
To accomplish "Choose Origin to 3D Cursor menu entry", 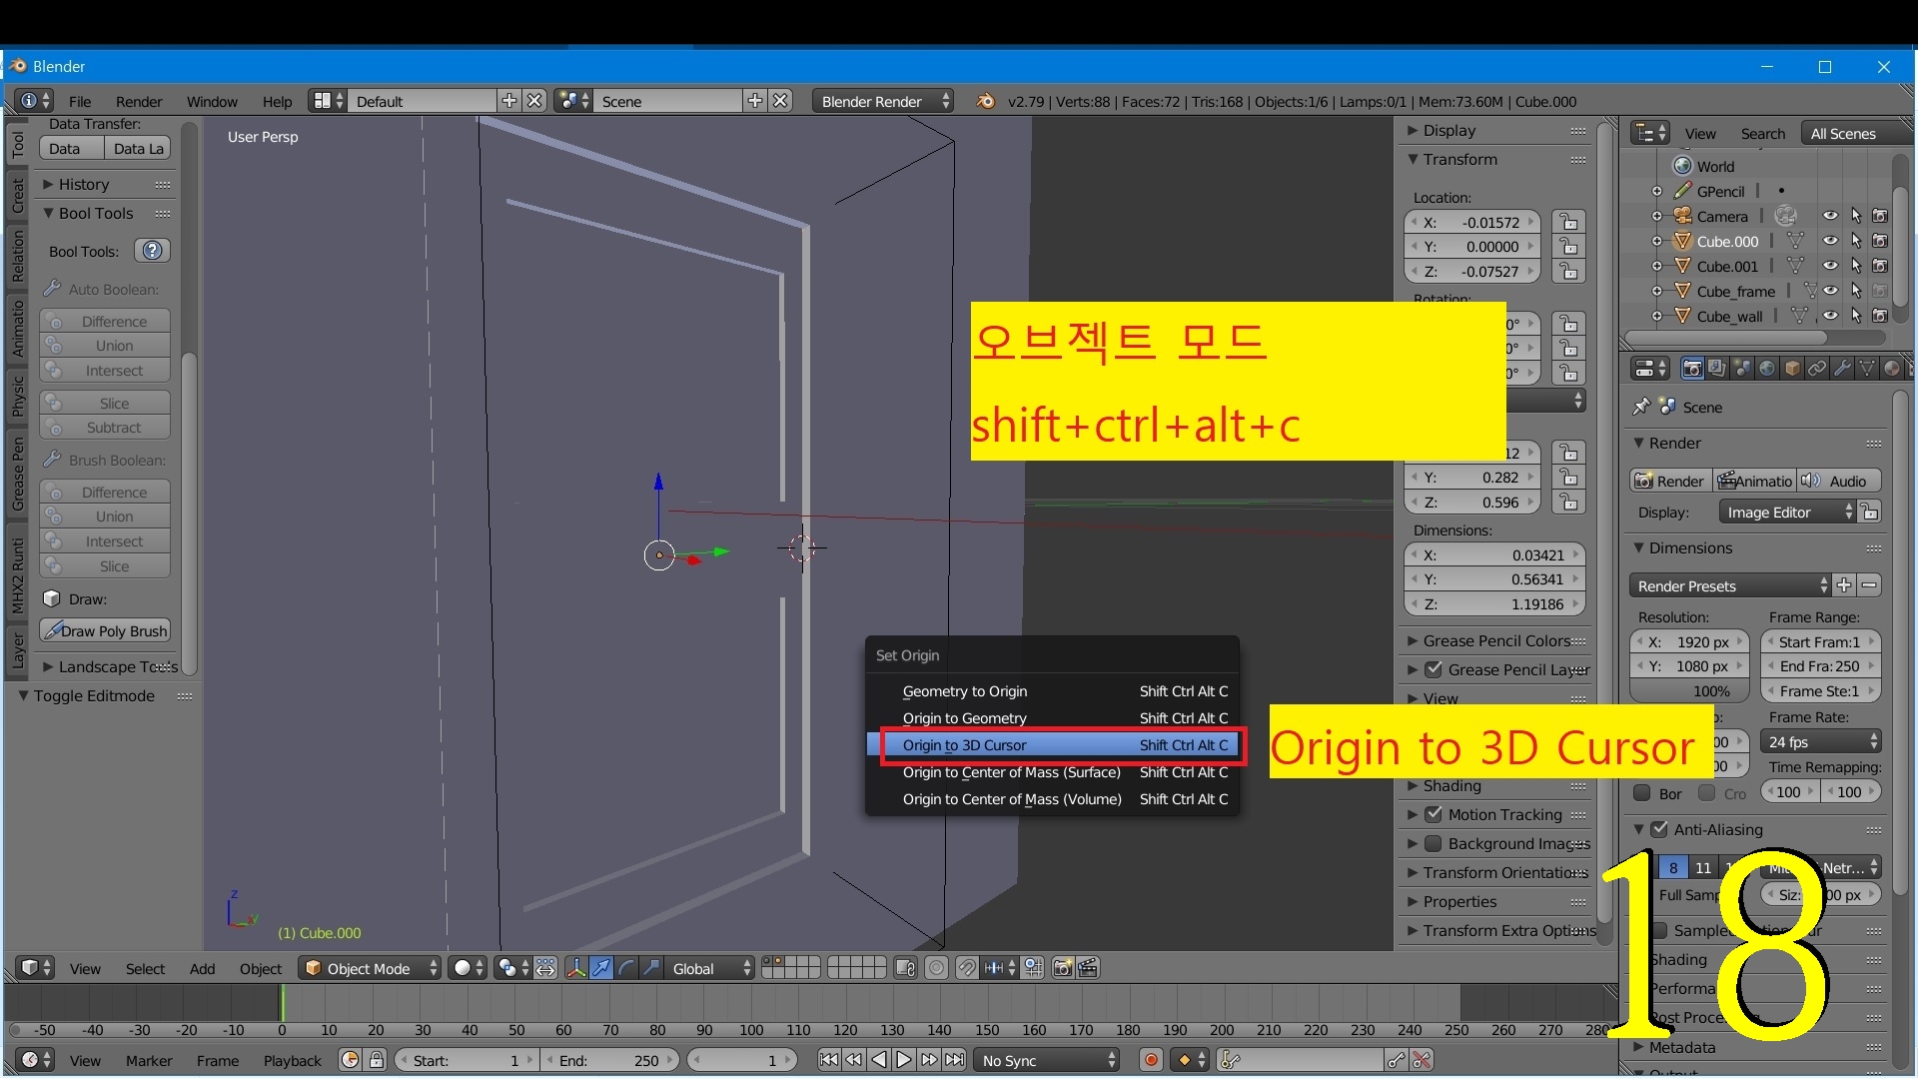I will pos(1053,745).
